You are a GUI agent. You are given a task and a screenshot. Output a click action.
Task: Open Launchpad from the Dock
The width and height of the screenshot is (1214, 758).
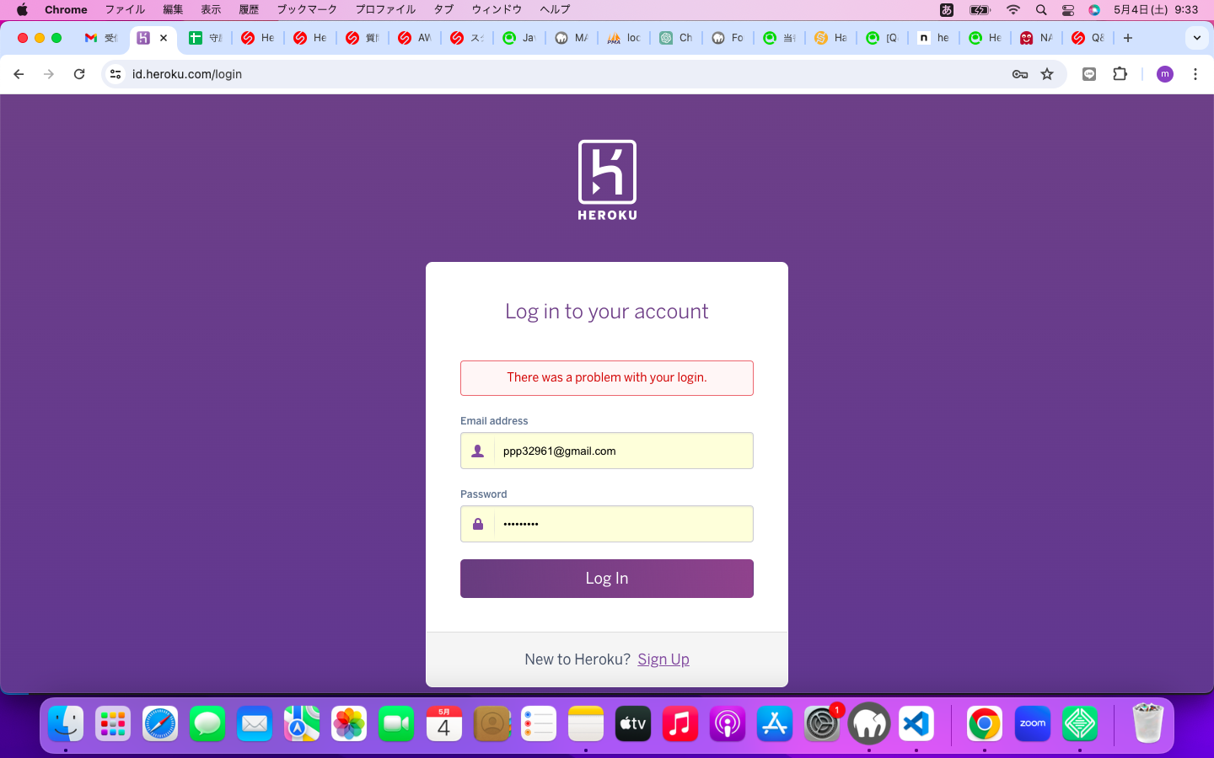tap(113, 723)
